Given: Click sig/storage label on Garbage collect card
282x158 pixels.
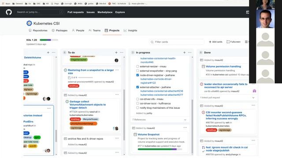Looking at the screenshot, I should [76, 128].
